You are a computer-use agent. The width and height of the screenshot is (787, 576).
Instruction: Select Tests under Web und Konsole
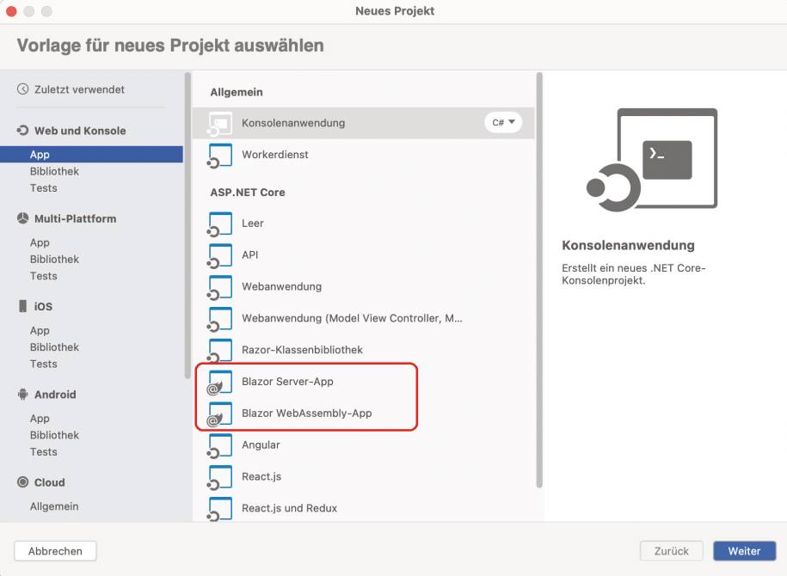[x=44, y=188]
